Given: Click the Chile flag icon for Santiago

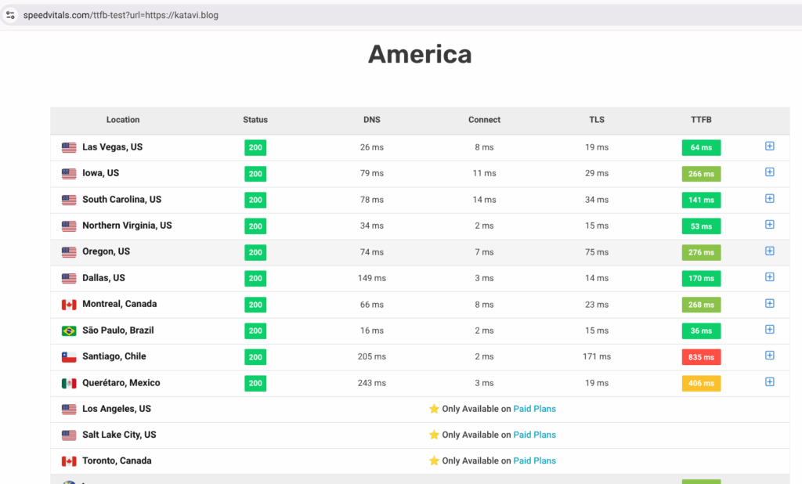Looking at the screenshot, I should coord(69,356).
